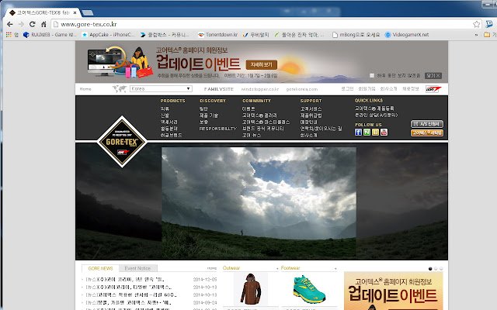This screenshot has width=497, height=310.
Task: Select the second carousel dot
Action: tap(436, 269)
